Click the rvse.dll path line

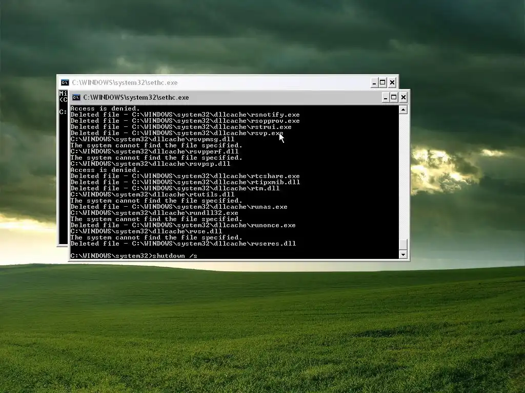146,231
